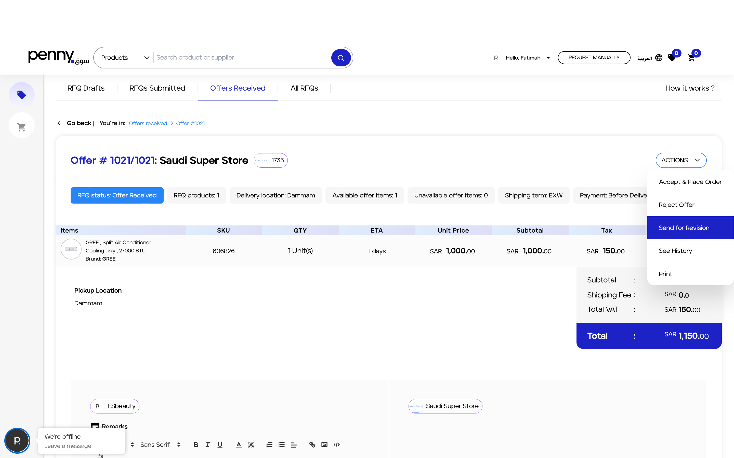Toggle underline formatting in remarks editor
Screen dimensions: 734x458
[220, 445]
